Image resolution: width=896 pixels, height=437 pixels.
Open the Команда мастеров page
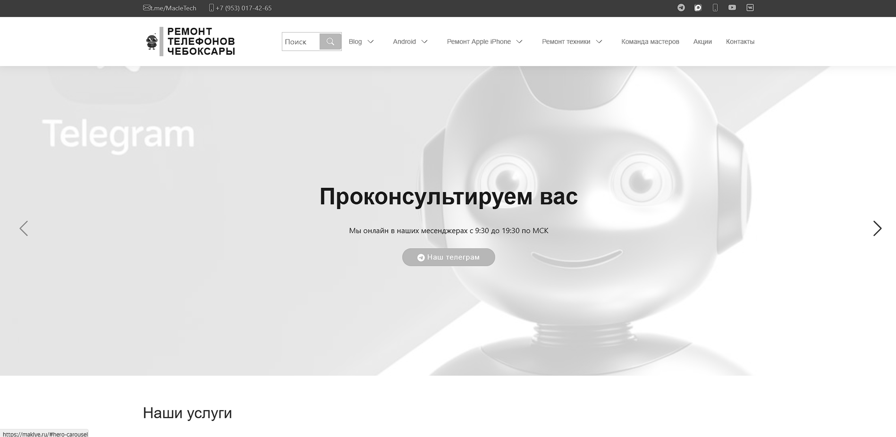650,42
